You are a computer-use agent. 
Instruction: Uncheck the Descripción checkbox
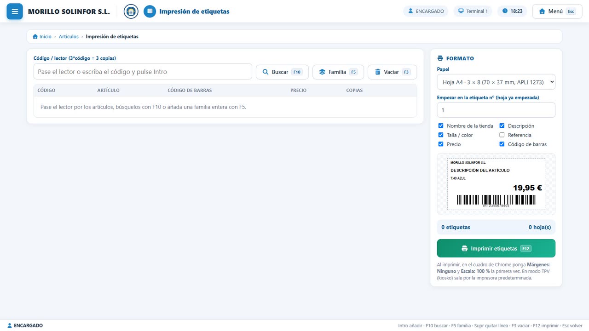pos(502,126)
